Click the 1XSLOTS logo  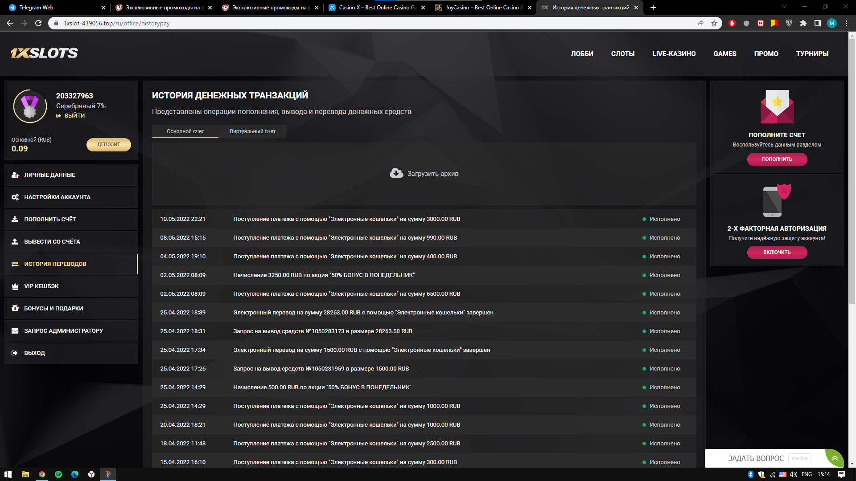44,53
